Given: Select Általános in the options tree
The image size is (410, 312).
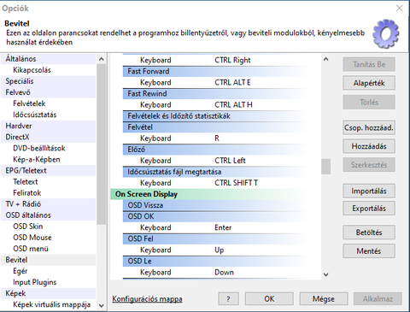Looking at the screenshot, I should (49, 59).
